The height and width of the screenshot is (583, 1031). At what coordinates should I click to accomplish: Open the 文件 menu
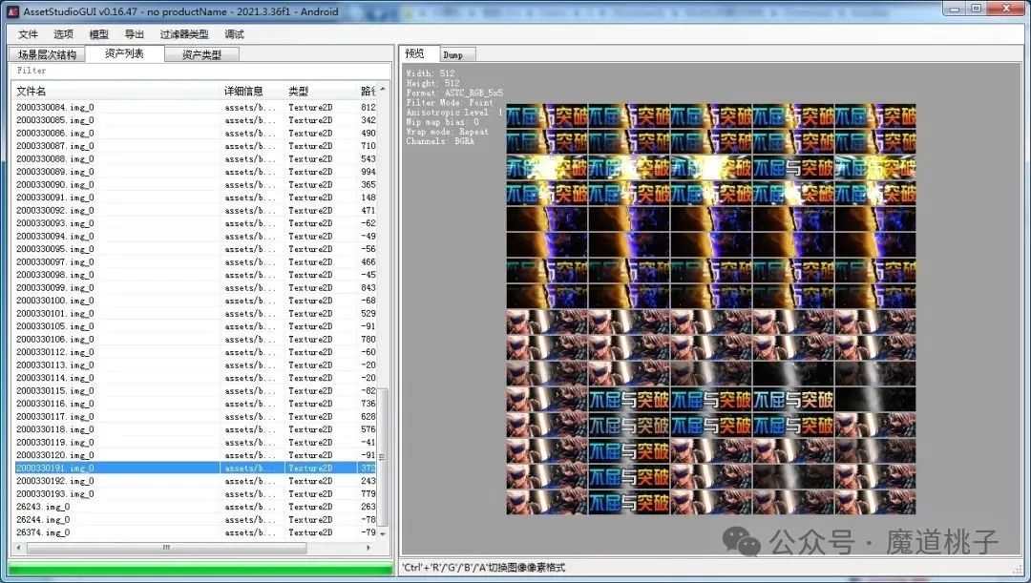(x=29, y=34)
